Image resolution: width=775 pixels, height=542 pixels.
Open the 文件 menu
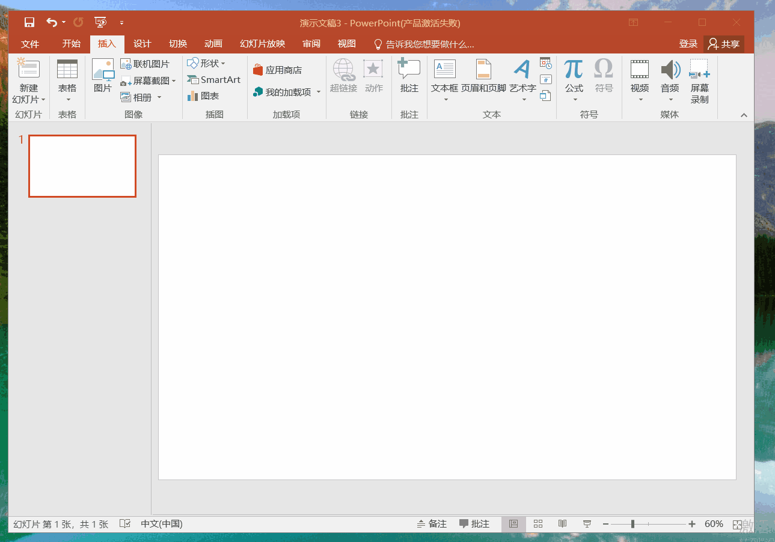(30, 43)
